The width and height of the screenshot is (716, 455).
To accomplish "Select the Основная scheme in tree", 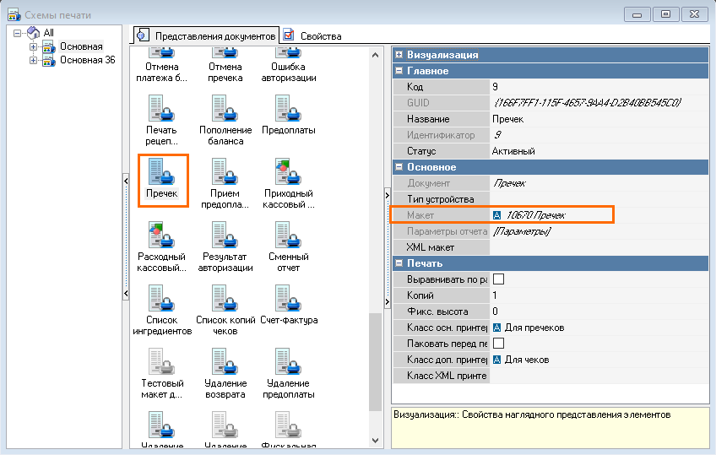I will click(x=81, y=46).
